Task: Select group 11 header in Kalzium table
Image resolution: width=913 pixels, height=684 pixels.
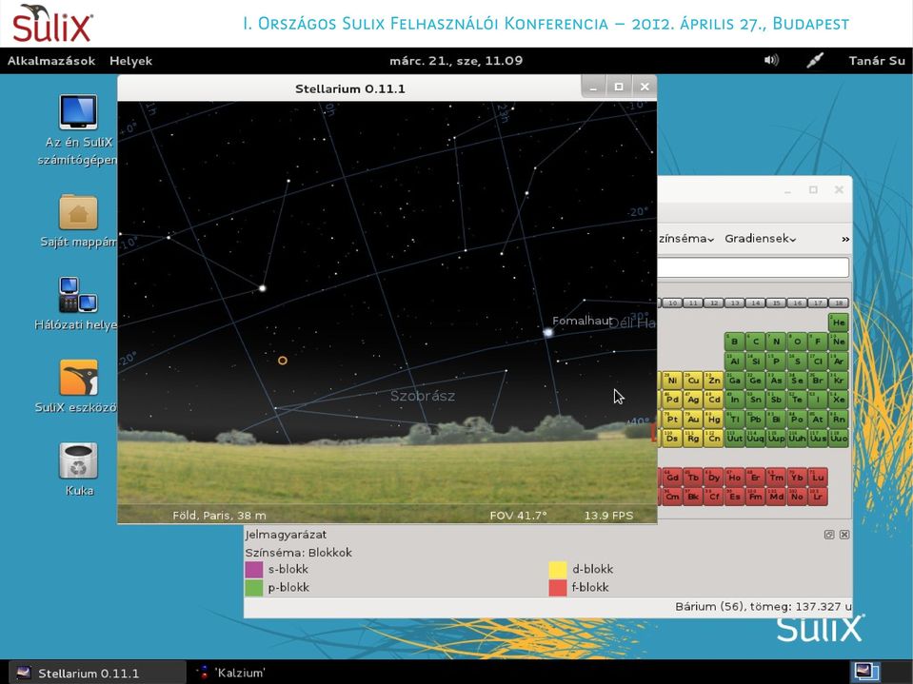Action: (x=693, y=303)
